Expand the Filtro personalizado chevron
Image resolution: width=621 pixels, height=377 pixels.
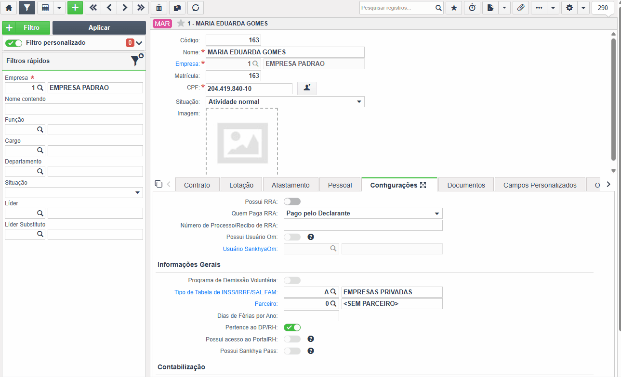click(x=139, y=43)
